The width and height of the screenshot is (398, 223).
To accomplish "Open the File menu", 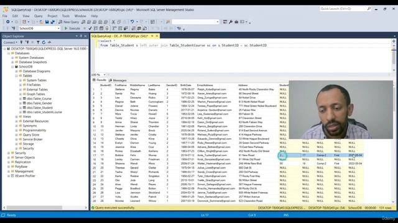I will coord(5,16).
